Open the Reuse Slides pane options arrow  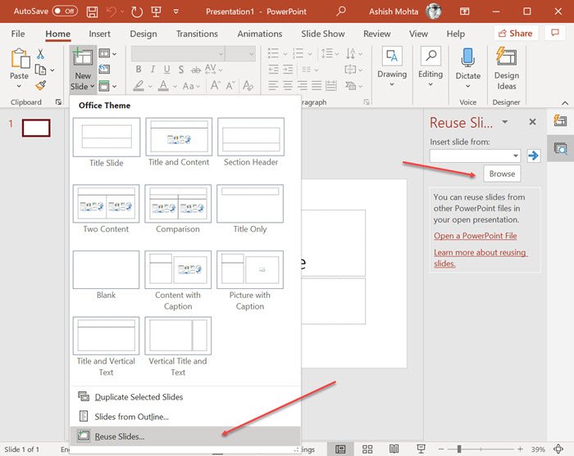(505, 122)
